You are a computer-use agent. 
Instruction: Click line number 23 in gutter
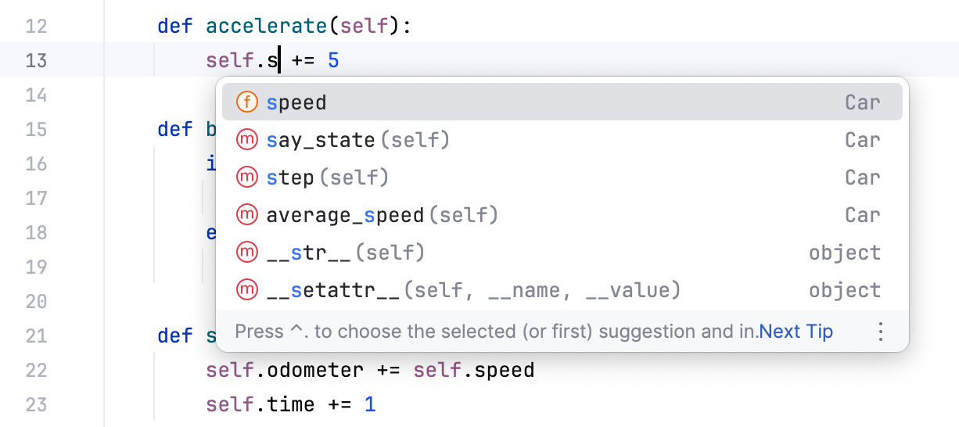pos(36,405)
